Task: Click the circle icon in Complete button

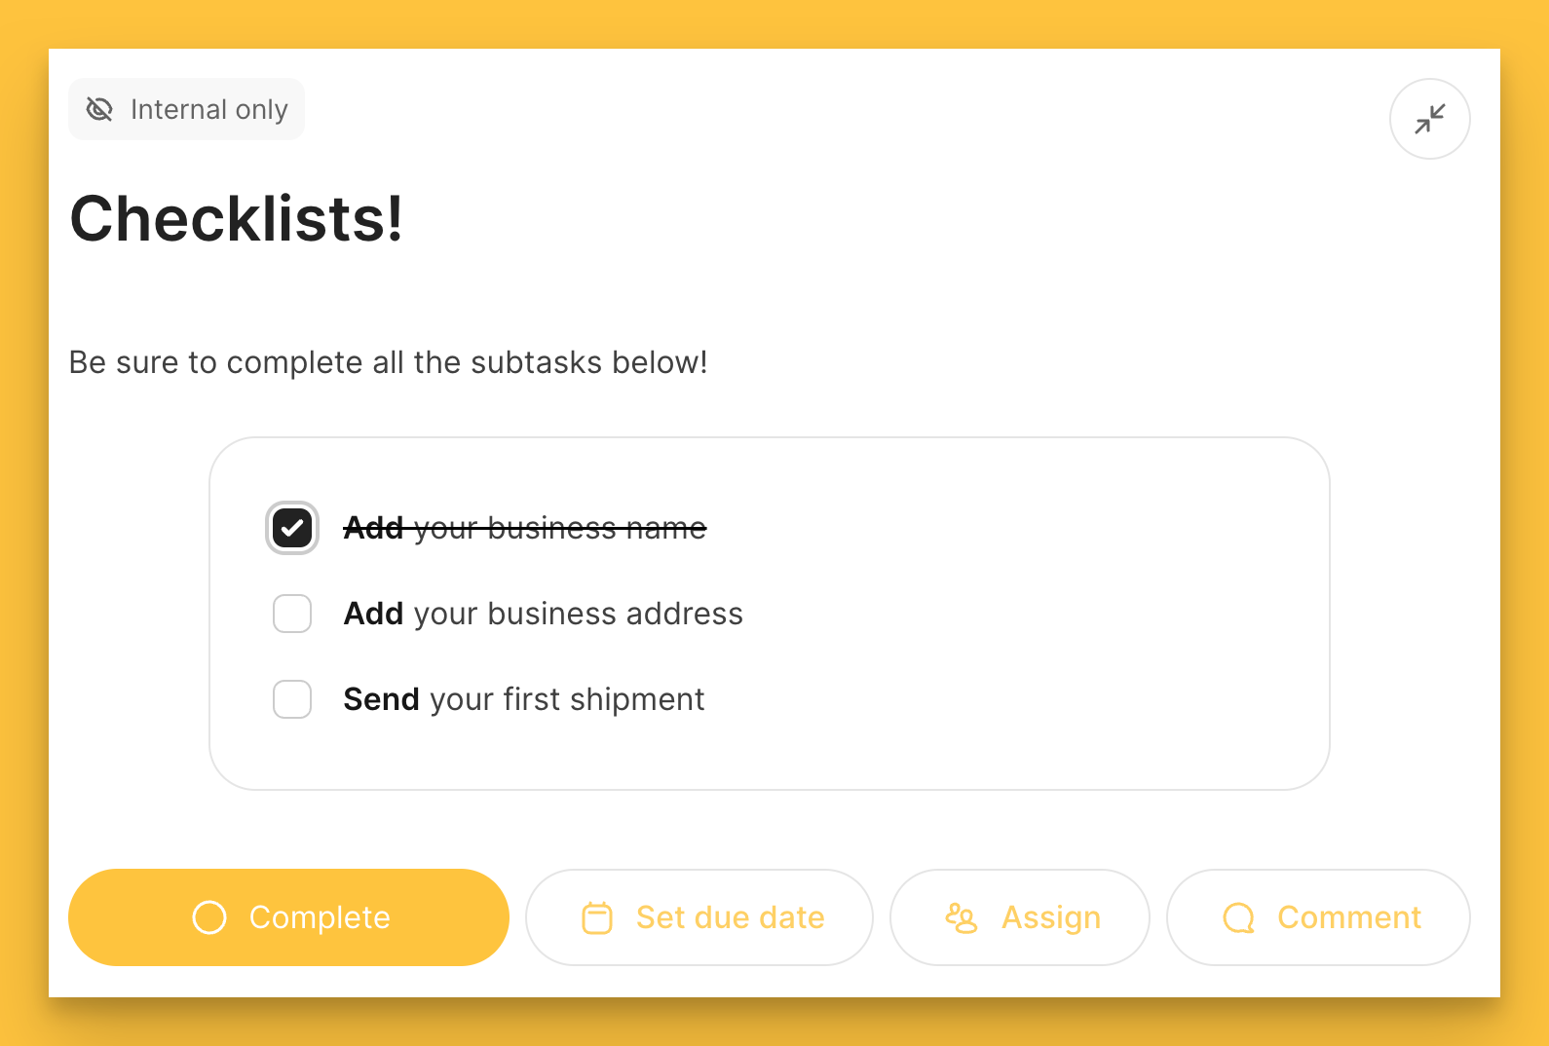Action: pos(209,917)
